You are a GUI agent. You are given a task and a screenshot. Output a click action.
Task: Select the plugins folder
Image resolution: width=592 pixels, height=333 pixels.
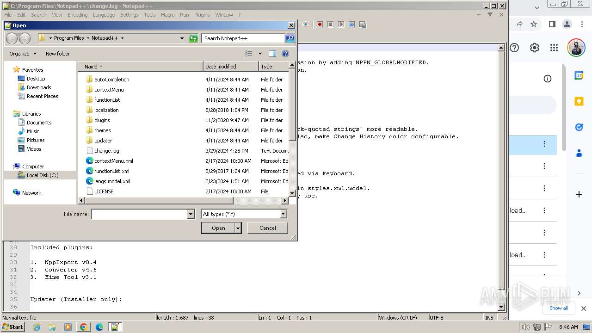(102, 120)
